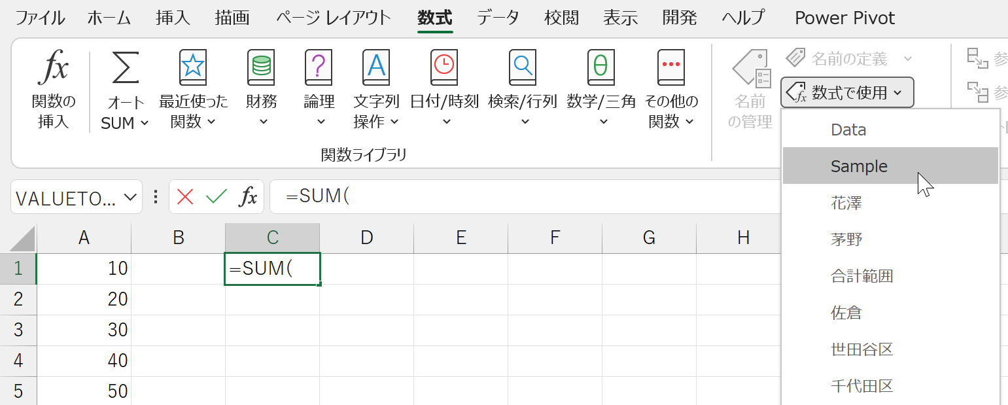Open the 論理 functions question-mark icon
This screenshot has height=405, width=1008.
[x=319, y=68]
